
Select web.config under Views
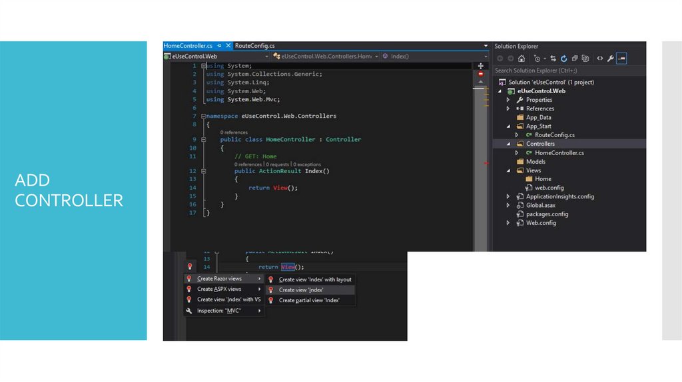pyautogui.click(x=549, y=188)
